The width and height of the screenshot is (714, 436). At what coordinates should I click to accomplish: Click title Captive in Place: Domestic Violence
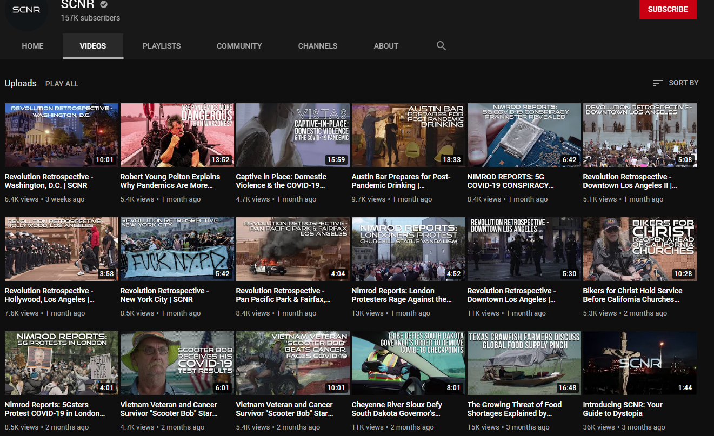coord(281,181)
